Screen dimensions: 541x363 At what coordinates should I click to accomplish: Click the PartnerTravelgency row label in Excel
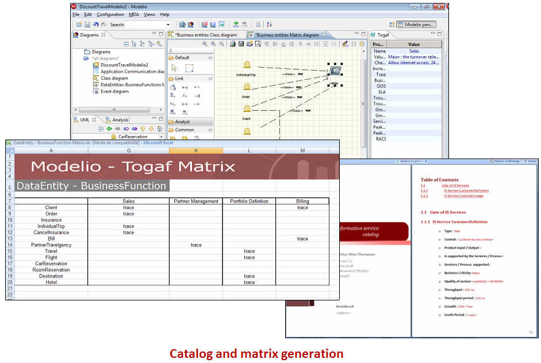tap(51, 245)
